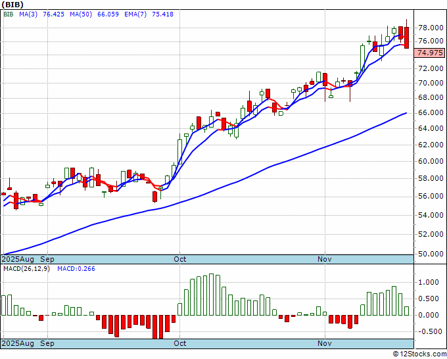The height and width of the screenshot is (359, 447).
Task: Click the Sep label on MACD timeline
Action: pyautogui.click(x=47, y=343)
